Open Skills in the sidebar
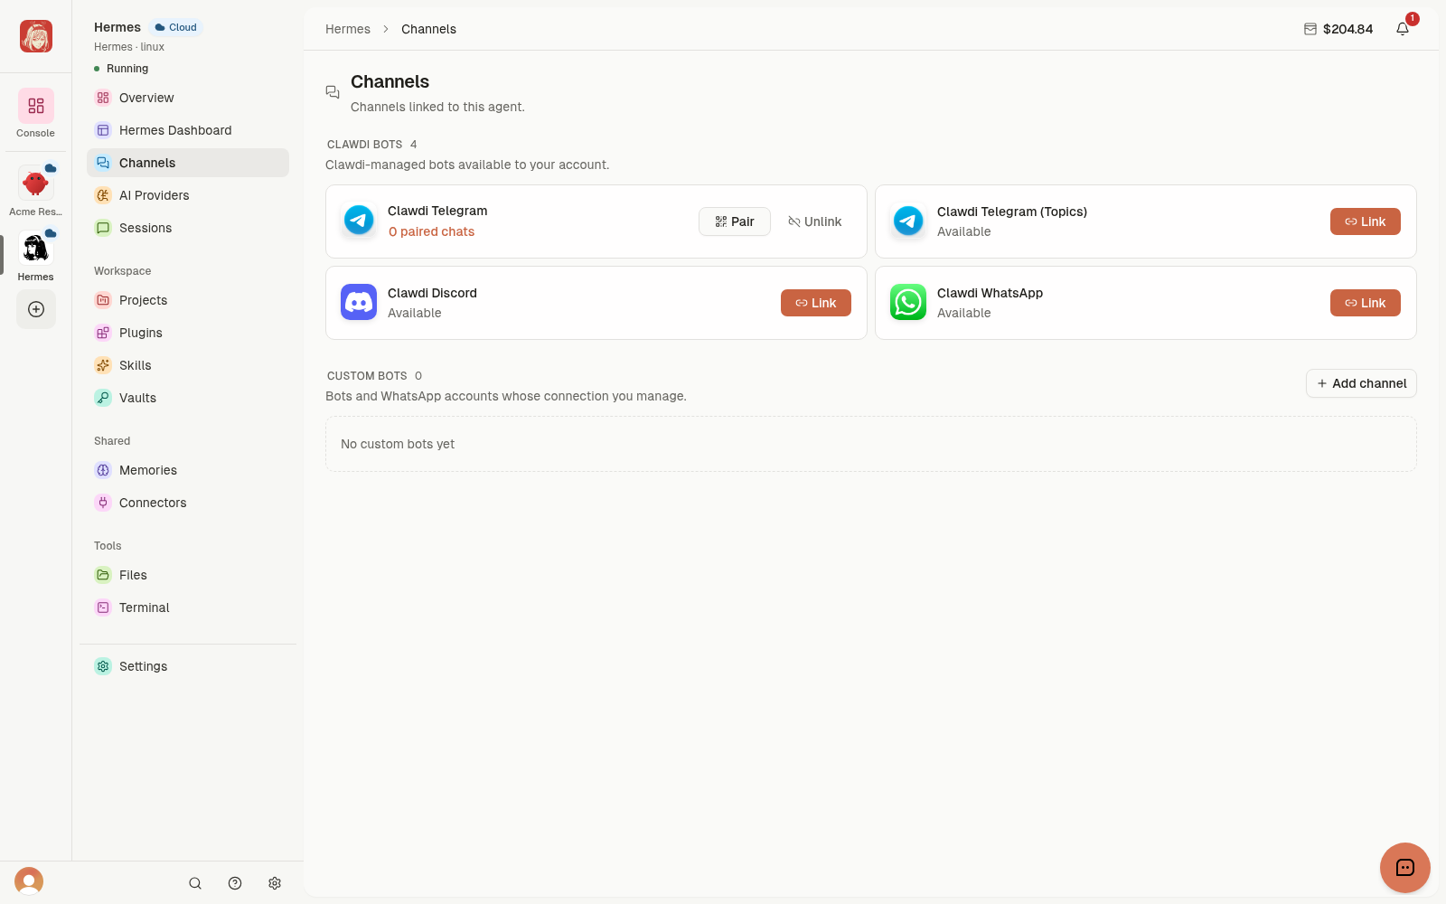The image size is (1446, 904). [188, 365]
